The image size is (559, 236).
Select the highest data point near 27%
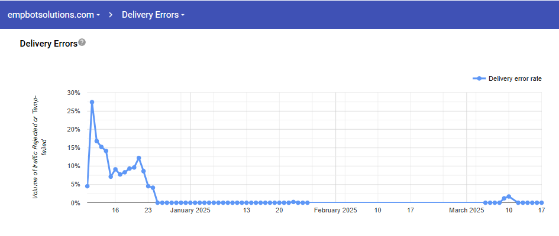[x=92, y=102]
